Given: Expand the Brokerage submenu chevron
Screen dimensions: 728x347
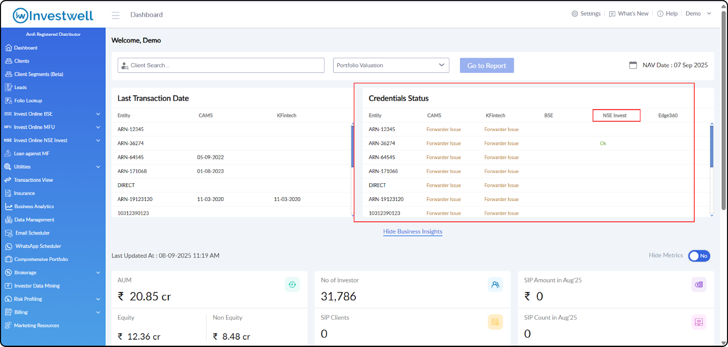Looking at the screenshot, I should click(98, 272).
